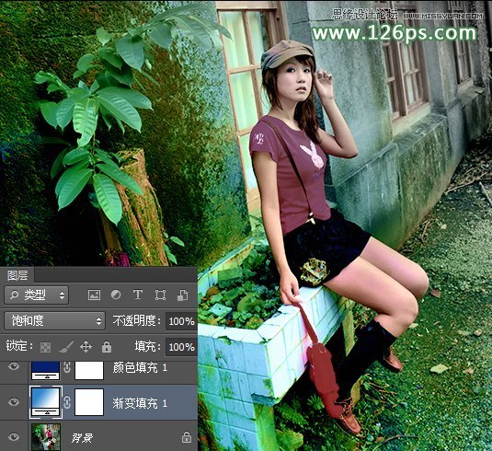
Task: Select the 渐变填充 1 layer mask
Action: click(x=89, y=402)
